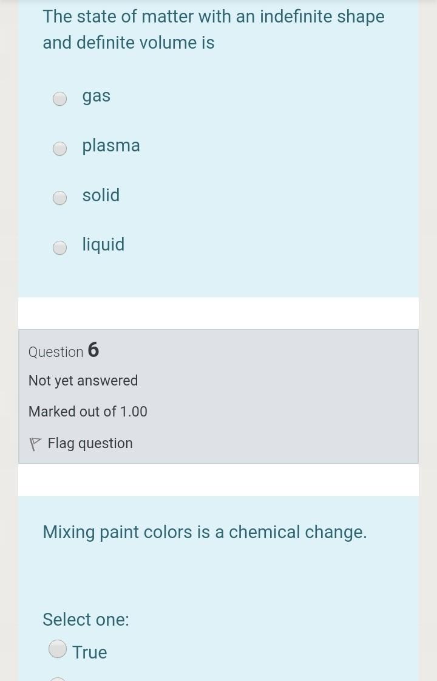The image size is (437, 681).
Task: Click the 'gas' answer label text
Action: (x=97, y=96)
